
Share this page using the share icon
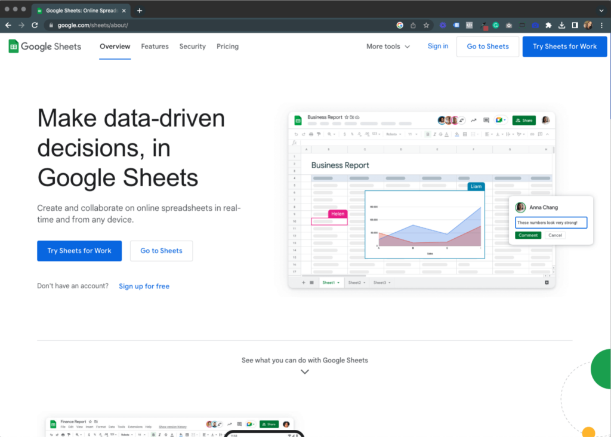413,25
